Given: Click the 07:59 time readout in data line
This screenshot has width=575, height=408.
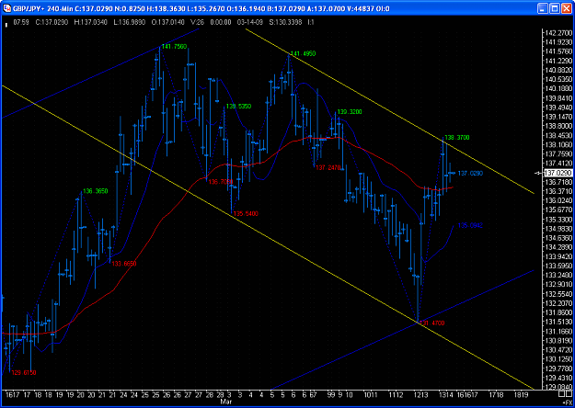Looking at the screenshot, I should (19, 22).
